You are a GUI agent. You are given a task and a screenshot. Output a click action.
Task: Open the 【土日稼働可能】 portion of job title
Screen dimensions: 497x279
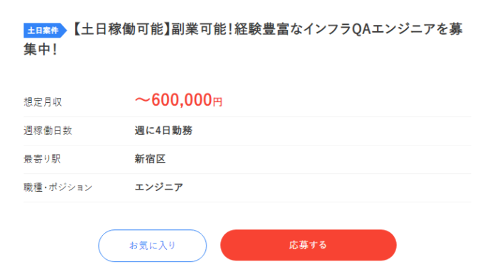point(120,29)
